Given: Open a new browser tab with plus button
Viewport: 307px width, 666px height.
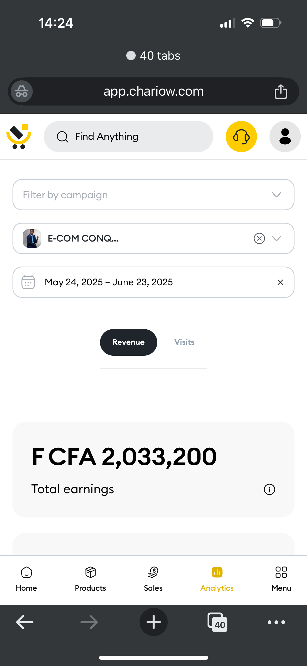Looking at the screenshot, I should pos(153,622).
